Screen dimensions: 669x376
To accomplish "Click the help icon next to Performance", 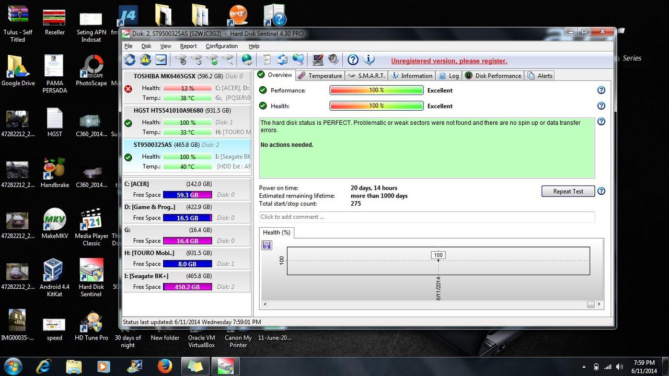I will [x=601, y=90].
